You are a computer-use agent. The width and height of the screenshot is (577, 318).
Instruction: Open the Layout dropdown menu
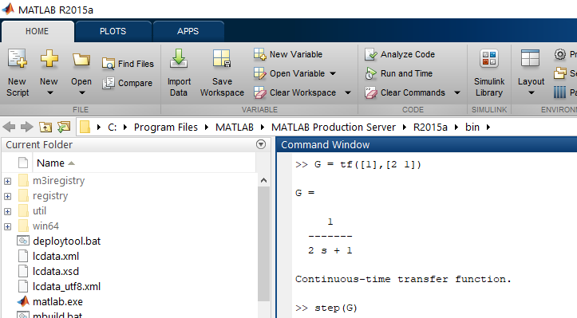point(531,73)
